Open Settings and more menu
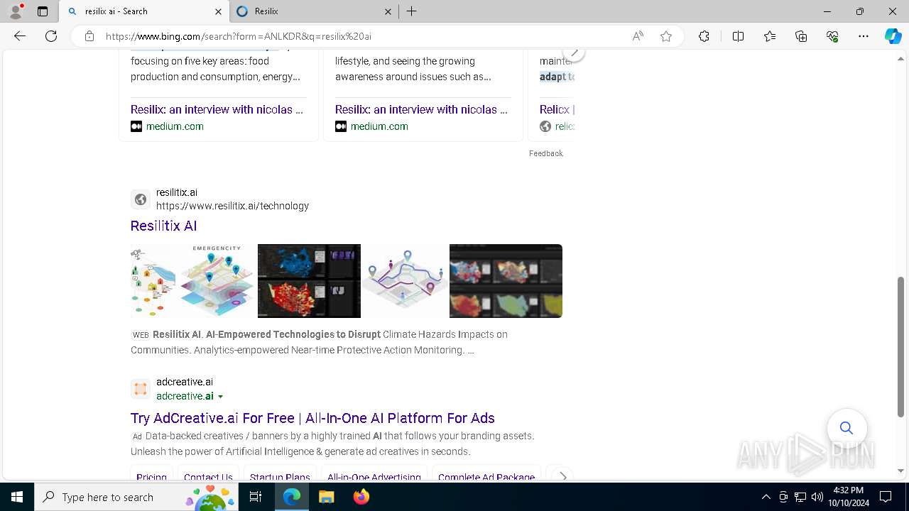The image size is (909, 511). coord(864,36)
